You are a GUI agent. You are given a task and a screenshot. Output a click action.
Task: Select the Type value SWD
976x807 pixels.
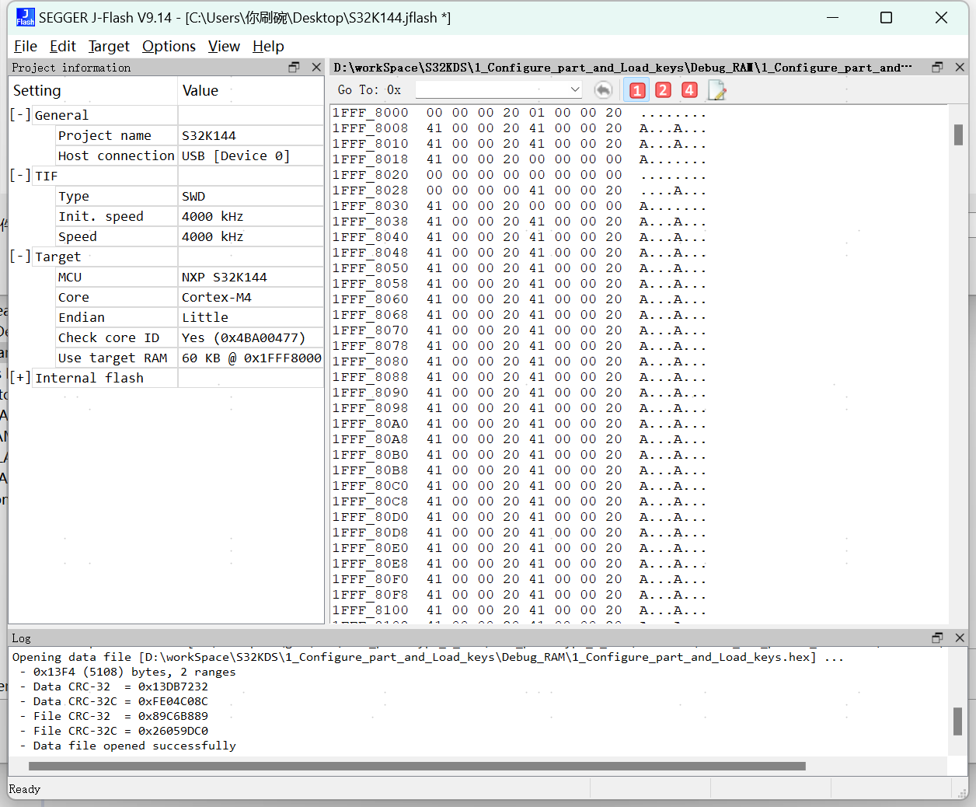(x=193, y=196)
